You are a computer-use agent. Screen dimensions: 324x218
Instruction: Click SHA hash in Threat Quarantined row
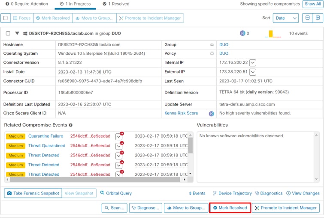point(90,146)
